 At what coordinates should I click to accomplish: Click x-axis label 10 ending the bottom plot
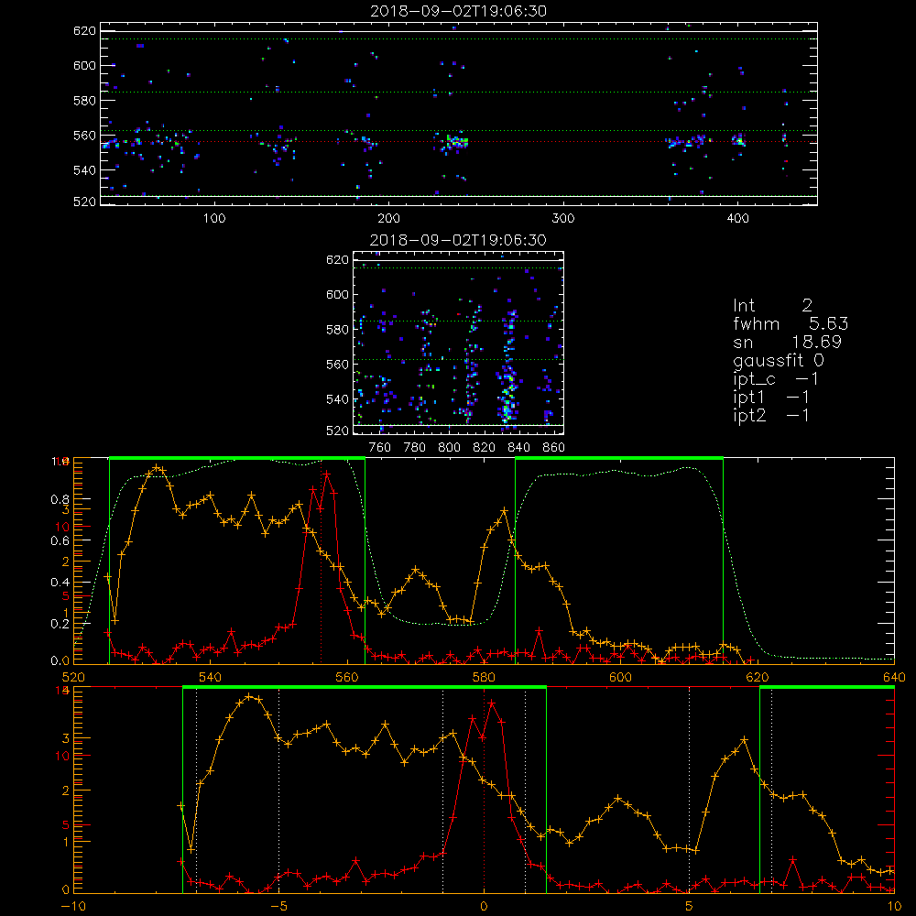894,907
